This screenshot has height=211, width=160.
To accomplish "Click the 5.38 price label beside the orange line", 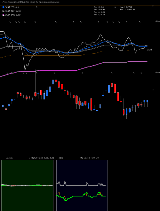I will (150, 50).
